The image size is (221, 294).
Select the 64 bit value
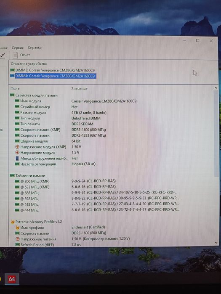tap(76, 141)
